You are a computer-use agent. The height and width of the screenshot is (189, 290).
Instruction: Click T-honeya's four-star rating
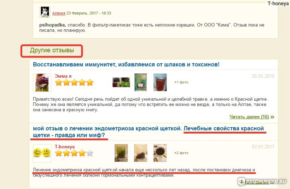click(x=74, y=153)
